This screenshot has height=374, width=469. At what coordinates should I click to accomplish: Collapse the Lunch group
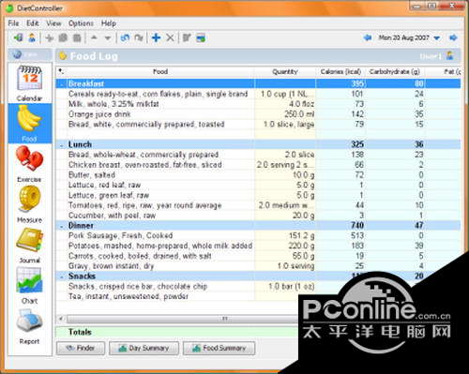pyautogui.click(x=61, y=144)
